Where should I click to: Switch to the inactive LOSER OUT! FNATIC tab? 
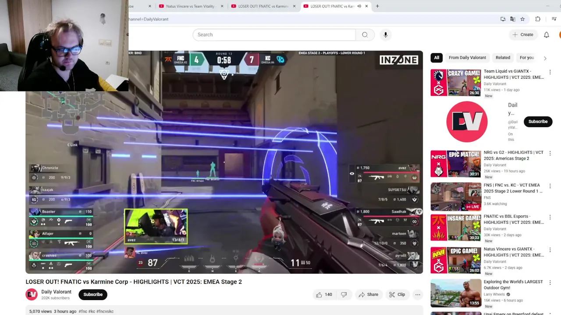tap(263, 6)
